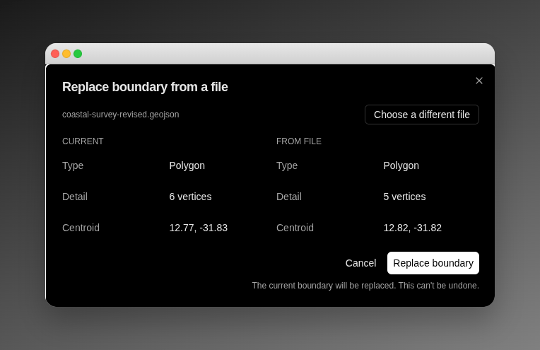540x350 pixels.
Task: Cancel the boundary replacement
Action: [360, 263]
